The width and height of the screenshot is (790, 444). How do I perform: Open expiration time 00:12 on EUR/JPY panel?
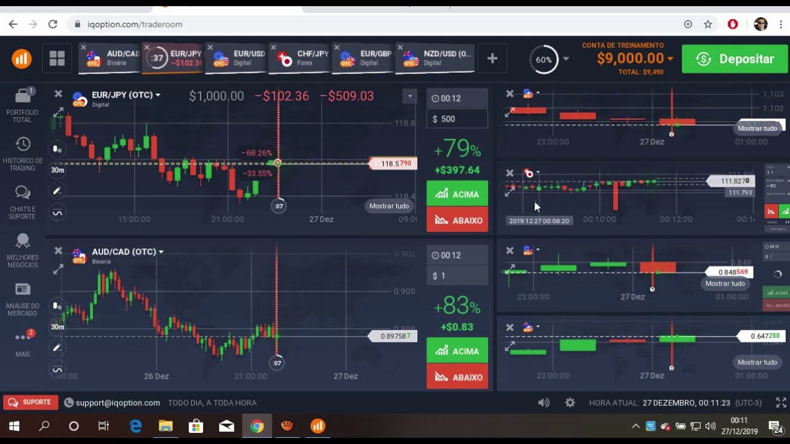click(457, 98)
